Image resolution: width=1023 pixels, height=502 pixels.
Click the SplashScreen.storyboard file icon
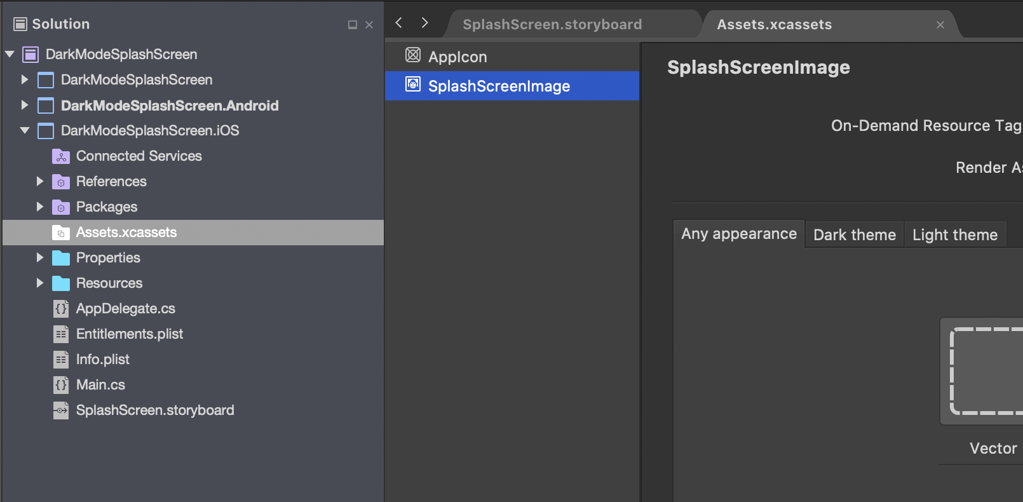click(x=61, y=410)
